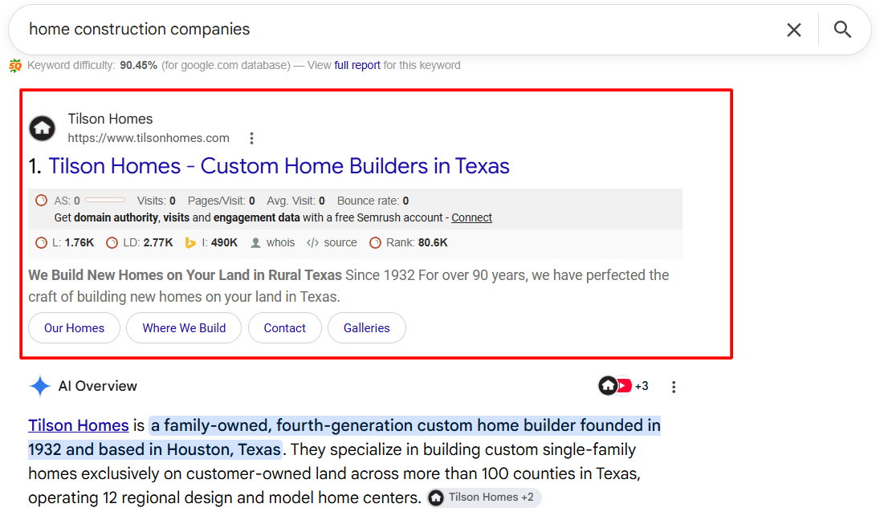Open the three-dot menu beside tilsonhomes.com URL
Image resolution: width=880 pixels, height=524 pixels.
pos(251,138)
